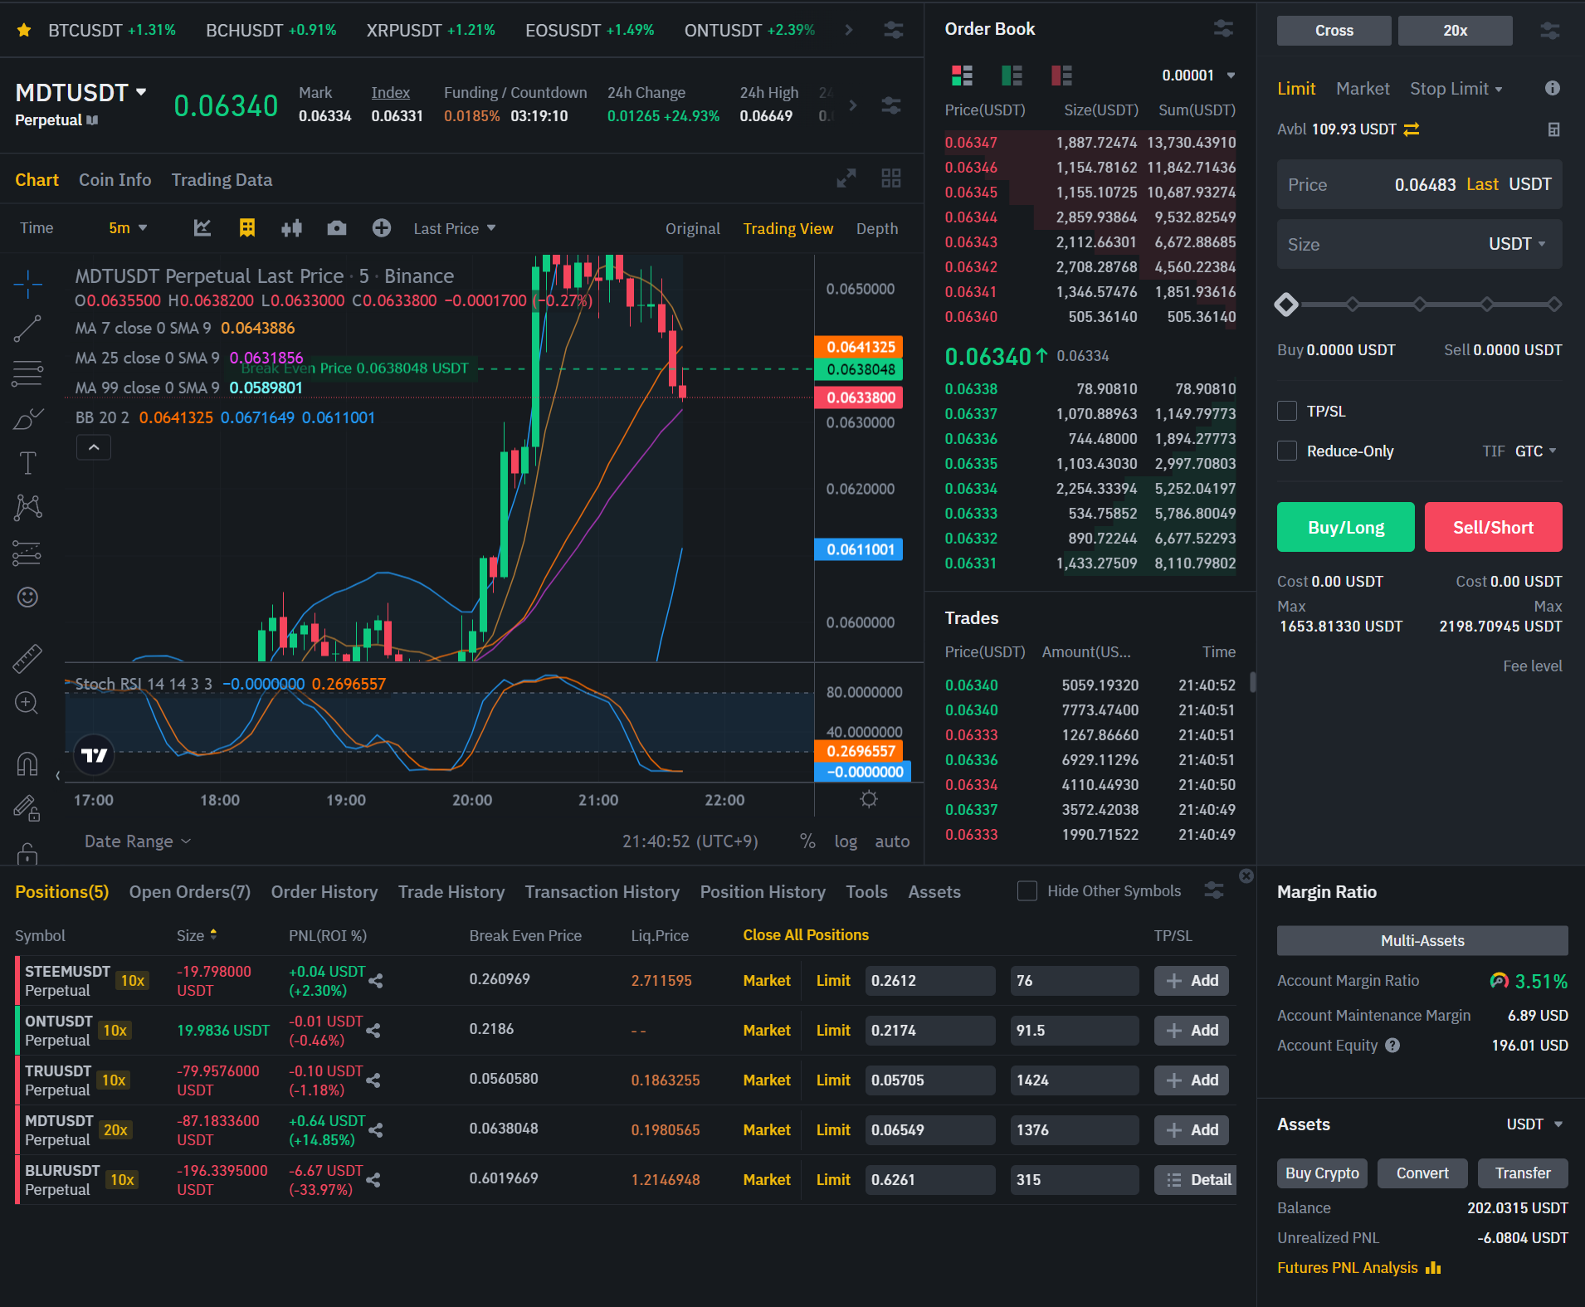
Task: Open the calculator icon in order panel
Action: click(x=1554, y=129)
